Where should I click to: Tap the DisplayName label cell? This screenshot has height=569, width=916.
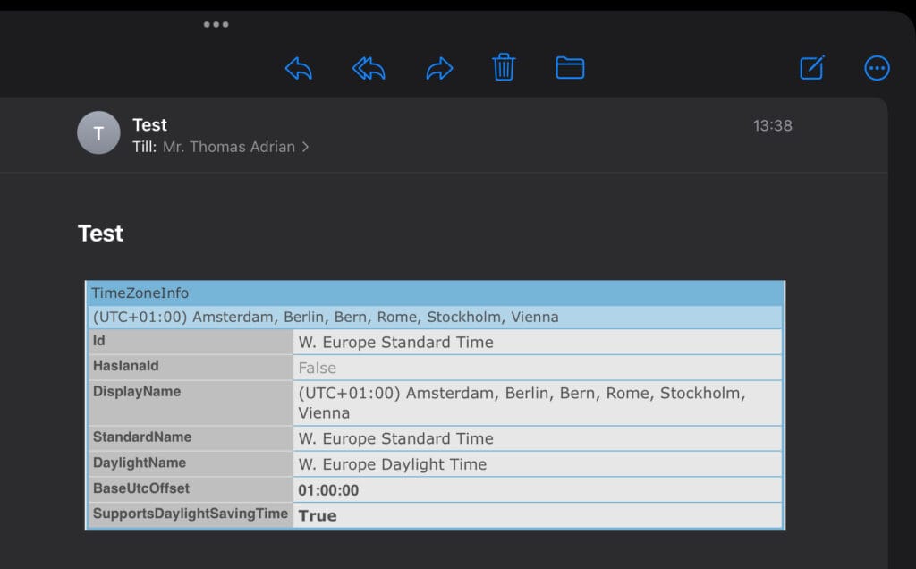[190, 403]
